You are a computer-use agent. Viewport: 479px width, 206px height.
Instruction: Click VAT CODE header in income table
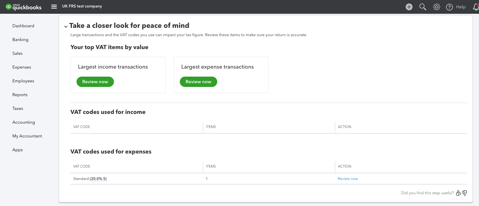[x=82, y=127]
